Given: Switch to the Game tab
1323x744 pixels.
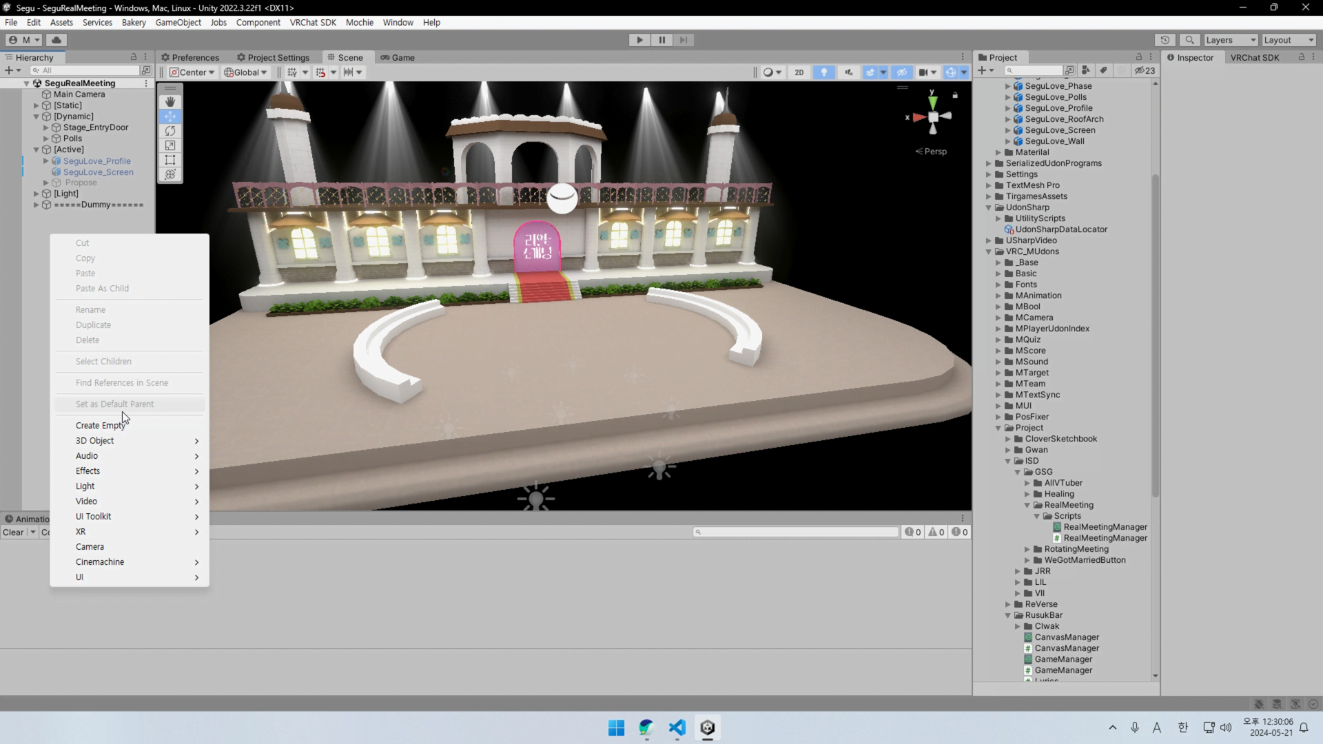Looking at the screenshot, I should tap(398, 58).
